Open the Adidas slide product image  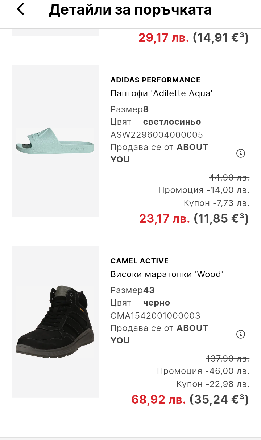click(x=55, y=141)
